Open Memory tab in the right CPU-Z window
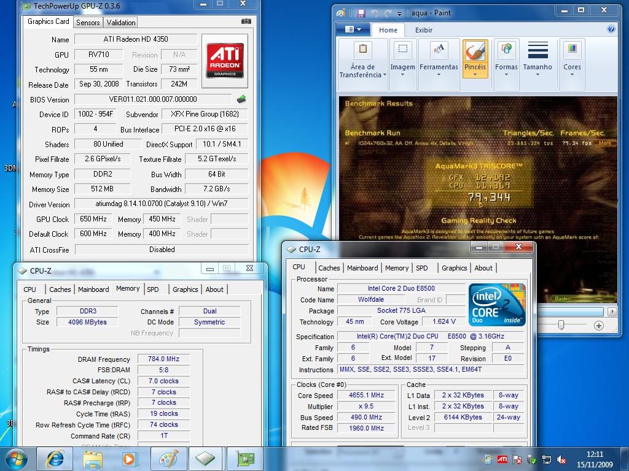The width and height of the screenshot is (629, 471). [396, 268]
